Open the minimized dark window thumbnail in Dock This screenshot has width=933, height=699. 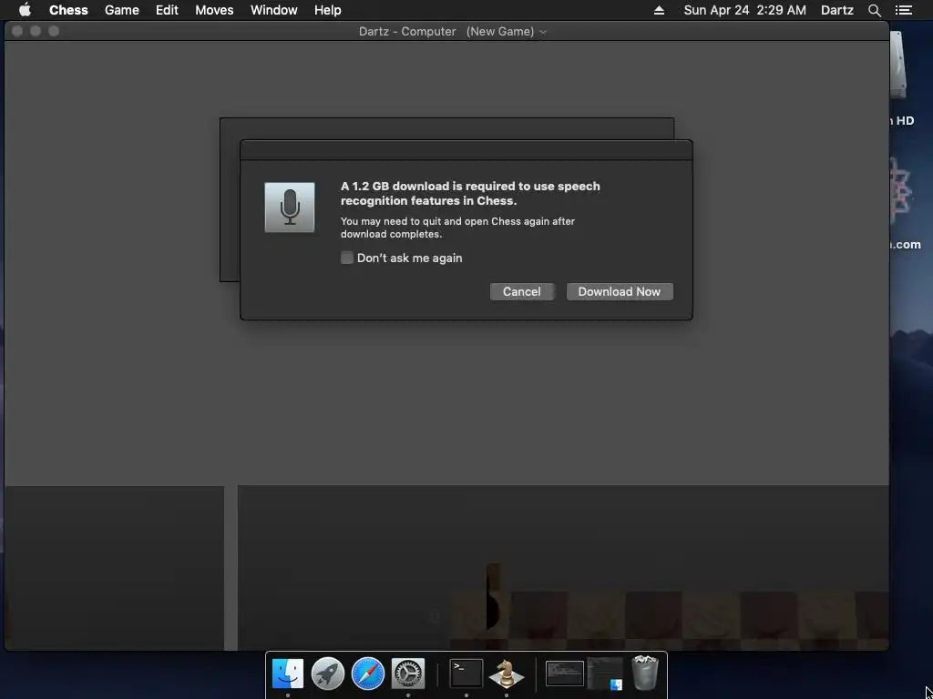pos(565,674)
